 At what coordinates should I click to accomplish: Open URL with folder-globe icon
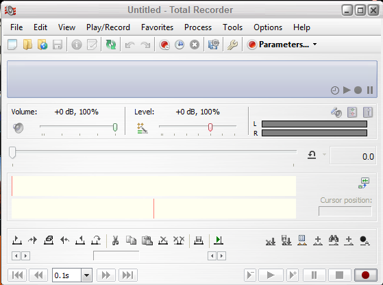point(42,45)
